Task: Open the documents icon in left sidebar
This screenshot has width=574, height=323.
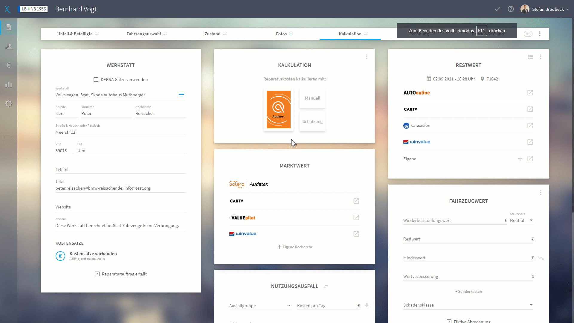Action: click(9, 27)
